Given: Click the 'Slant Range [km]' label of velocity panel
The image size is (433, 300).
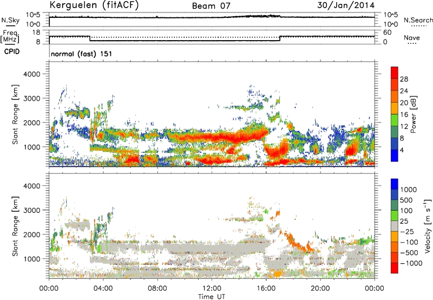Looking at the screenshot, I should pyautogui.click(x=15, y=226).
